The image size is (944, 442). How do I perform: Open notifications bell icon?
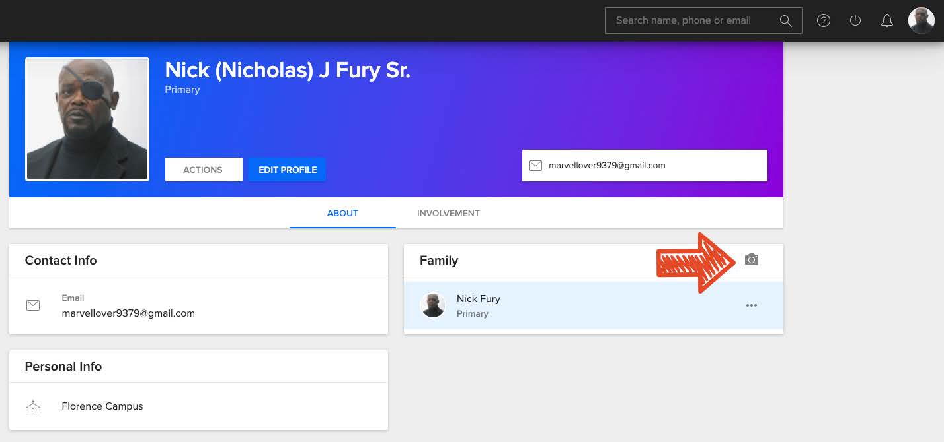[x=887, y=20]
